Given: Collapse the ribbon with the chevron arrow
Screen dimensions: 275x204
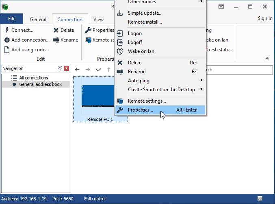Looking at the screenshot, I should 267,59.
